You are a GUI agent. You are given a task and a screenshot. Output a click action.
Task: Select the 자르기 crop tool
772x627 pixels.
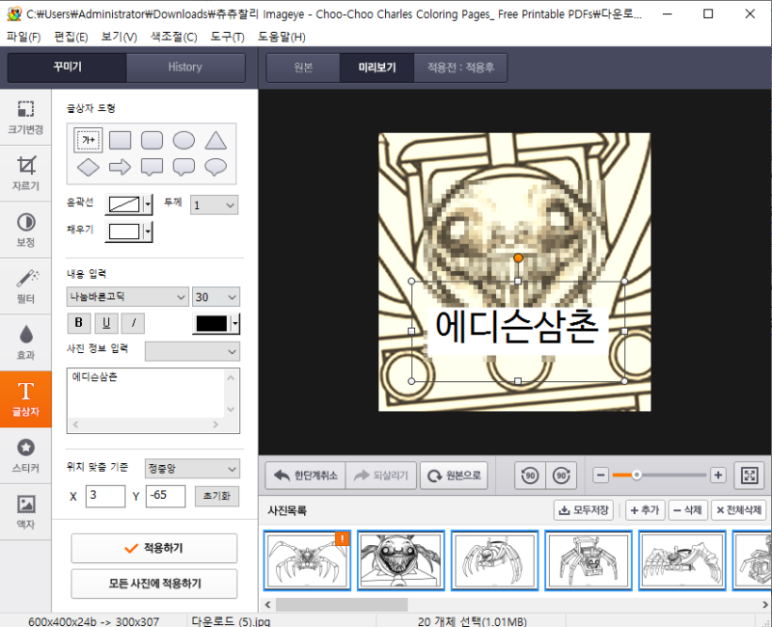pyautogui.click(x=26, y=174)
